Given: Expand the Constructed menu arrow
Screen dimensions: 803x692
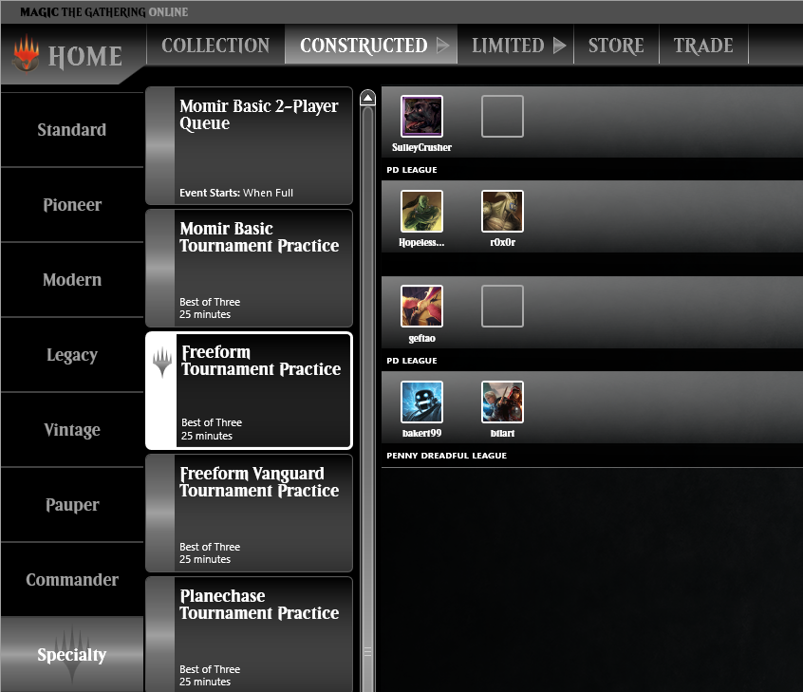Looking at the screenshot, I should point(443,45).
